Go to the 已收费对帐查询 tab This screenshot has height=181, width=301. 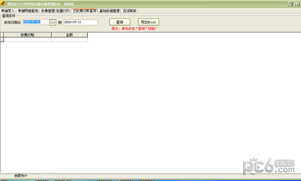click(85, 11)
